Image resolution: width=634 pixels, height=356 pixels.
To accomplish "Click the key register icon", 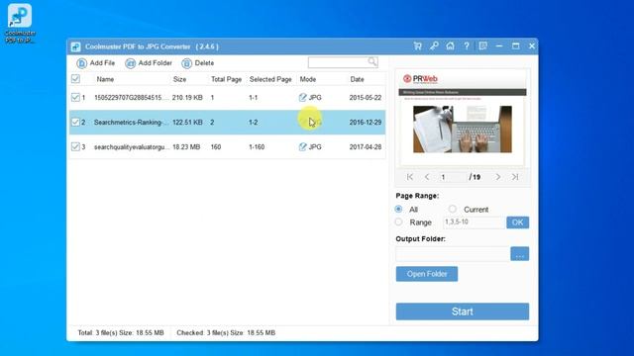I will (x=434, y=46).
